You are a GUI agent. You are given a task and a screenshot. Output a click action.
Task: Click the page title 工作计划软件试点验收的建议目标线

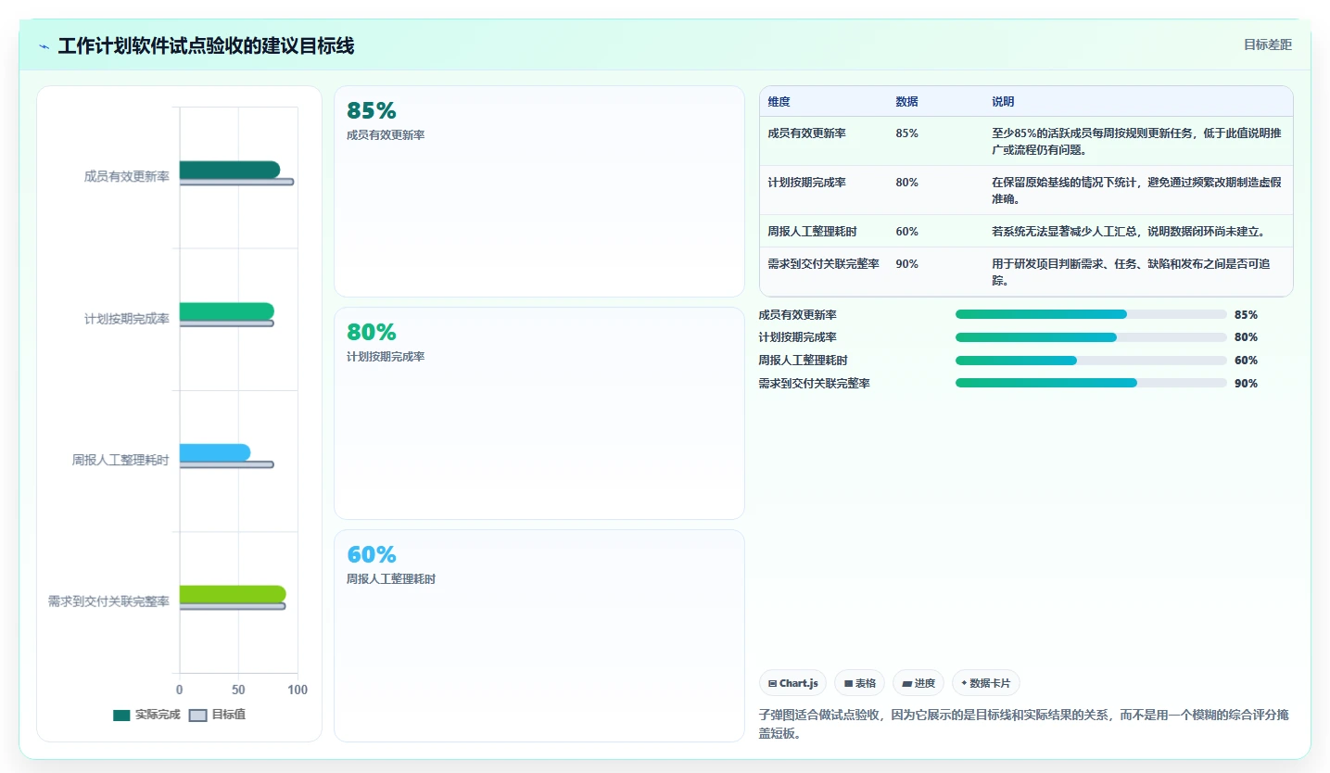click(x=206, y=45)
